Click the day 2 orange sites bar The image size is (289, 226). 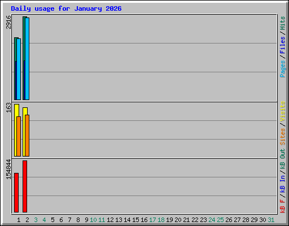pos(27,136)
